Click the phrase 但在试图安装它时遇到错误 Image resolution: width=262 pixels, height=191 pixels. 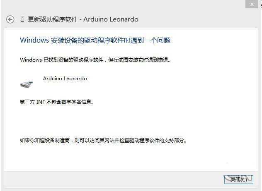[138, 60]
